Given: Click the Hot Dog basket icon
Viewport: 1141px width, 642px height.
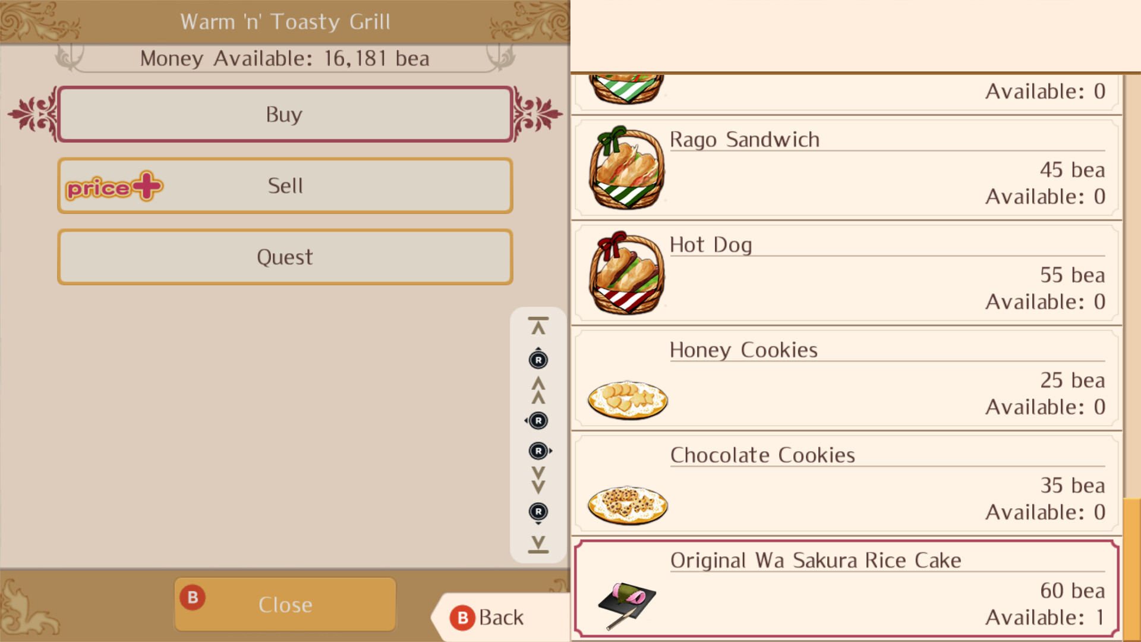Looking at the screenshot, I should click(x=627, y=273).
